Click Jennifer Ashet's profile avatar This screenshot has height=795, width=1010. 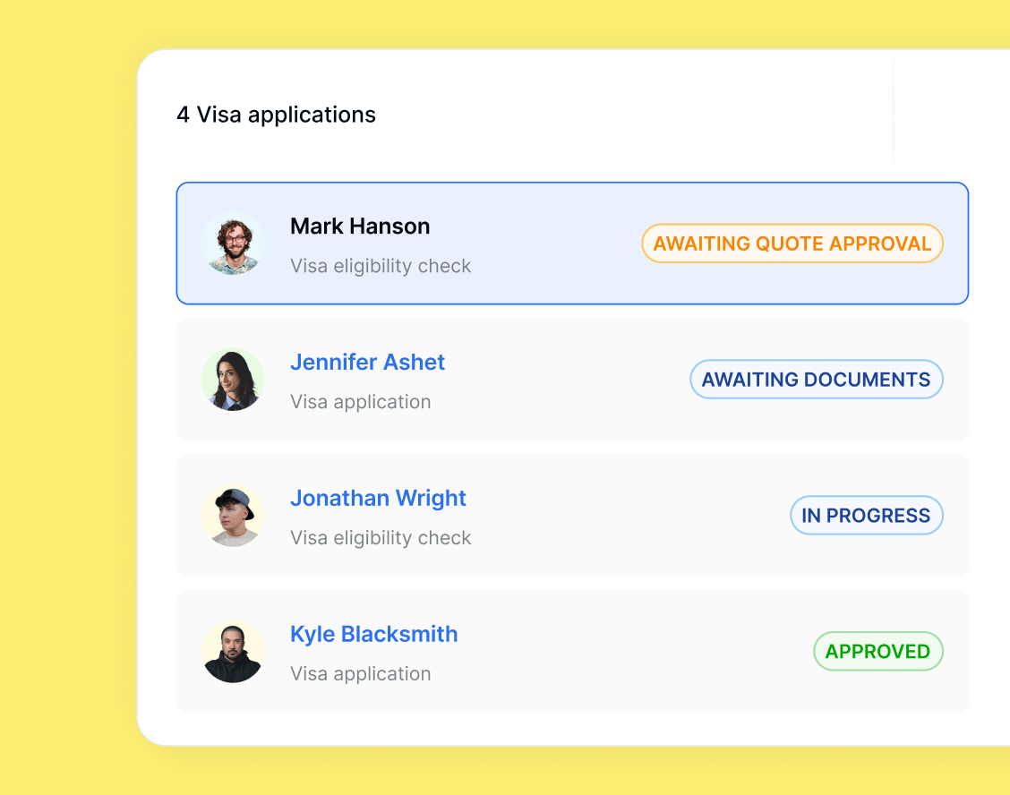click(233, 380)
